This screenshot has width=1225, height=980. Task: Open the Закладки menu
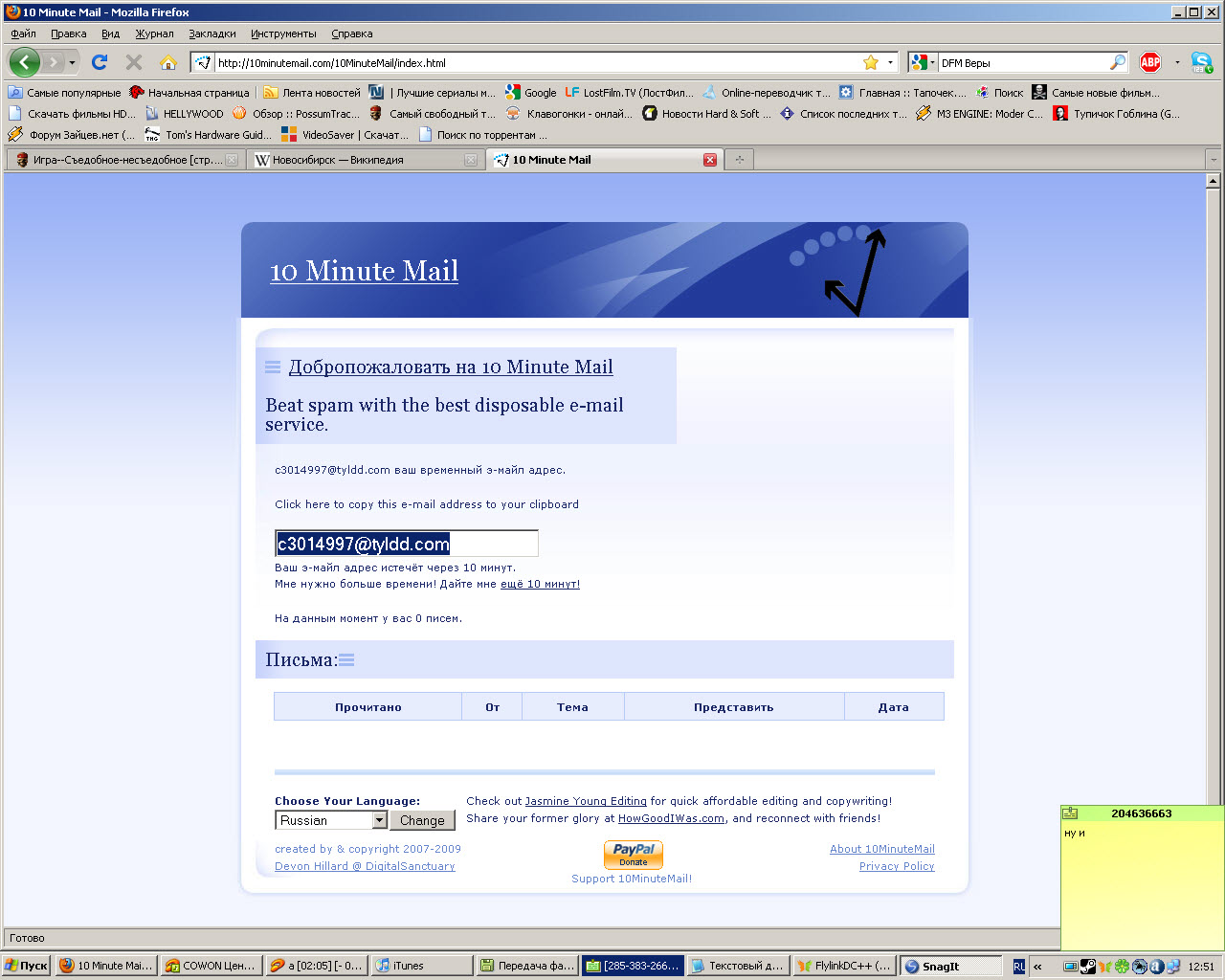click(x=212, y=33)
